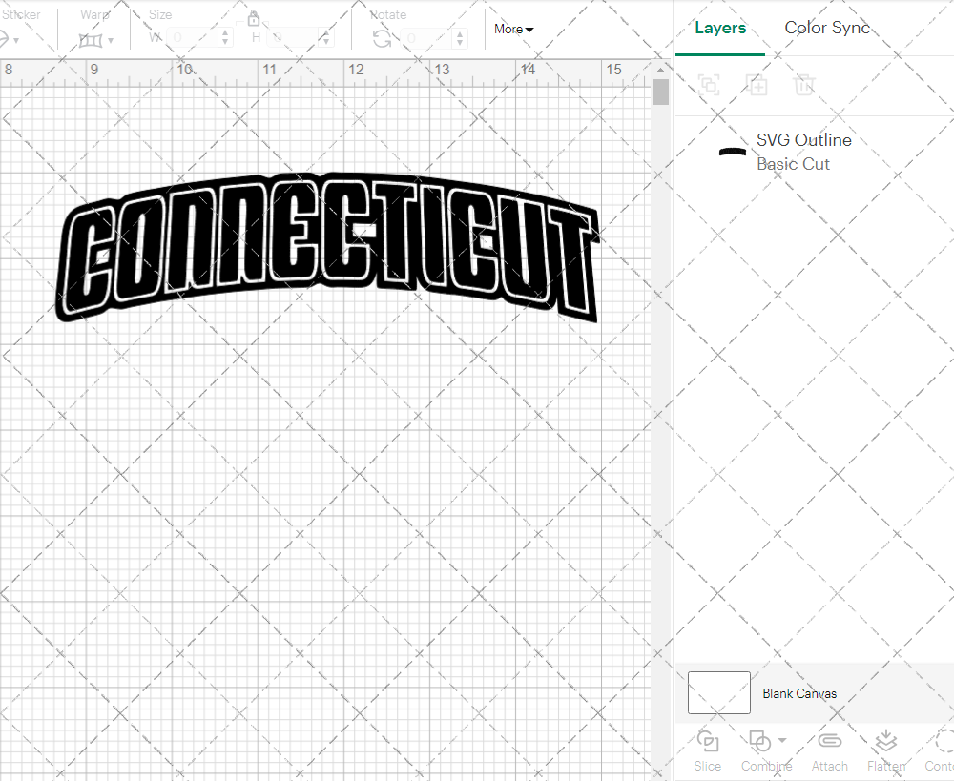Open the Warp tool
Screen dimensions: 954x781
(x=93, y=38)
